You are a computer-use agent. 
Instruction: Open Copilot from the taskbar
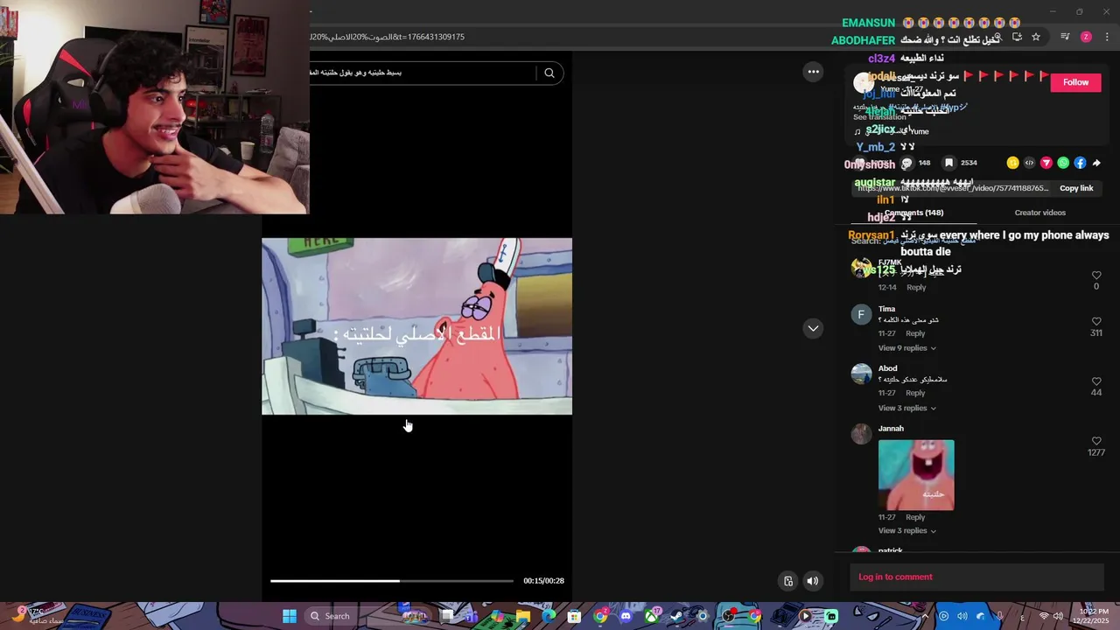pos(498,616)
